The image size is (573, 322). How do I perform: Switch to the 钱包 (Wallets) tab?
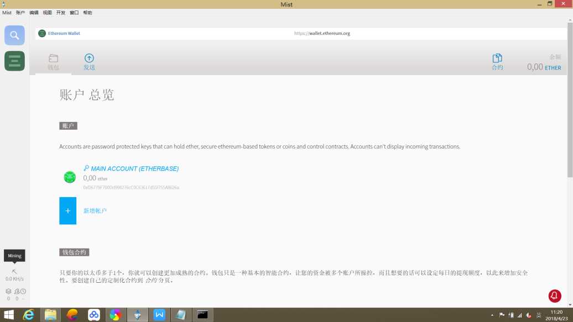click(53, 62)
